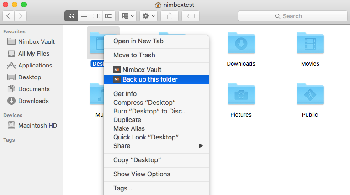
Task: Open Nimbox Vault in the sidebar
Action: tap(31, 41)
